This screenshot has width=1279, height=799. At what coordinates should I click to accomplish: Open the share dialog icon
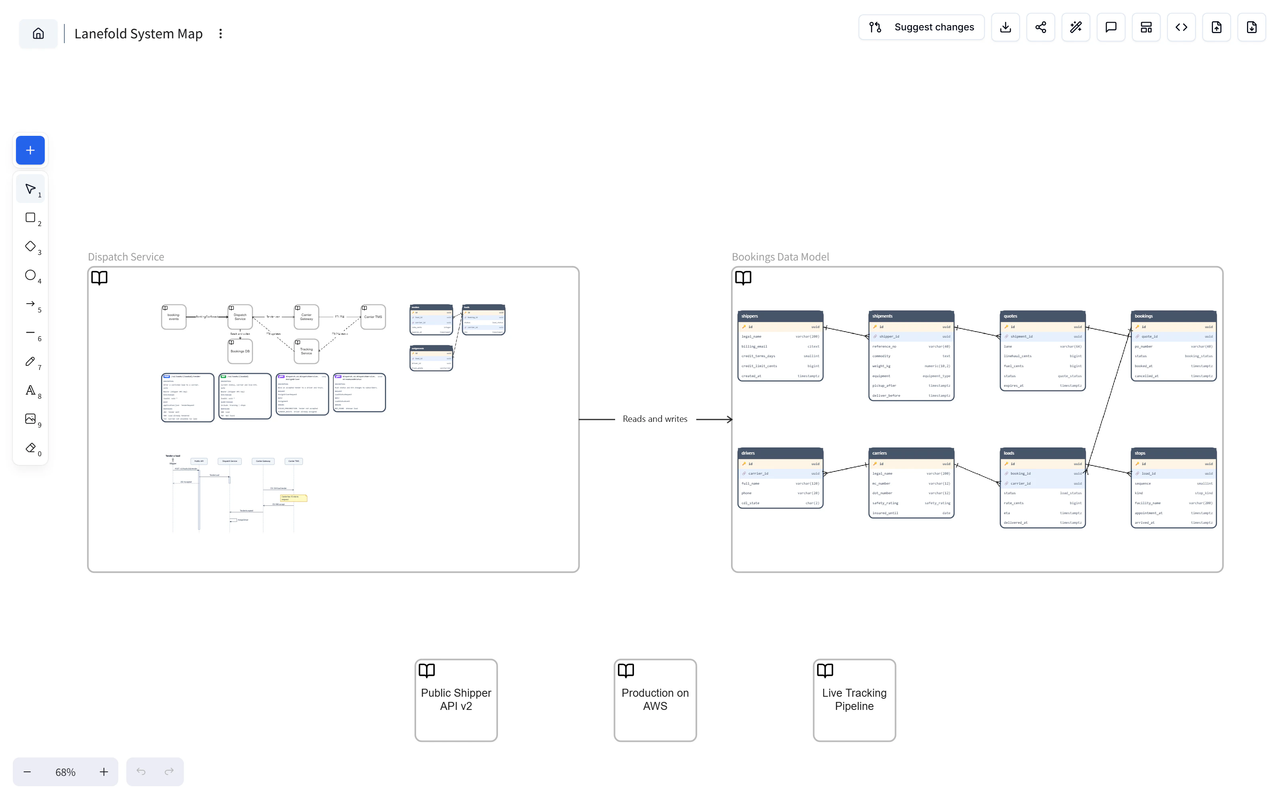point(1041,27)
